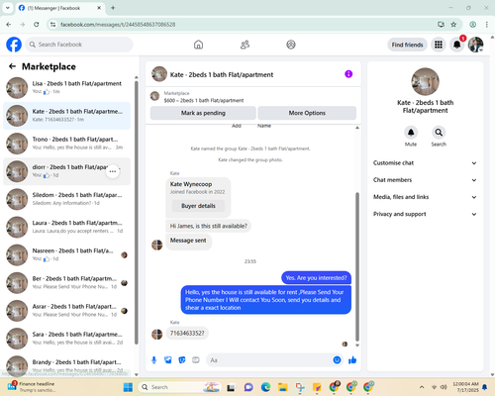
Task: Expand Privacy and support section
Action: coord(425,214)
